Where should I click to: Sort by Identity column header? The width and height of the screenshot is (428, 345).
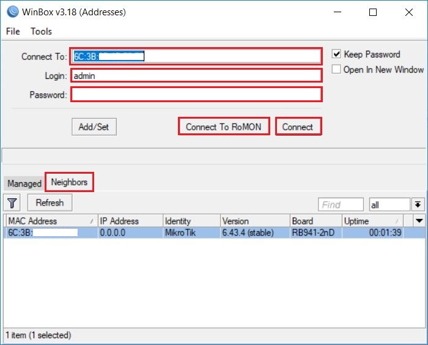coord(191,221)
